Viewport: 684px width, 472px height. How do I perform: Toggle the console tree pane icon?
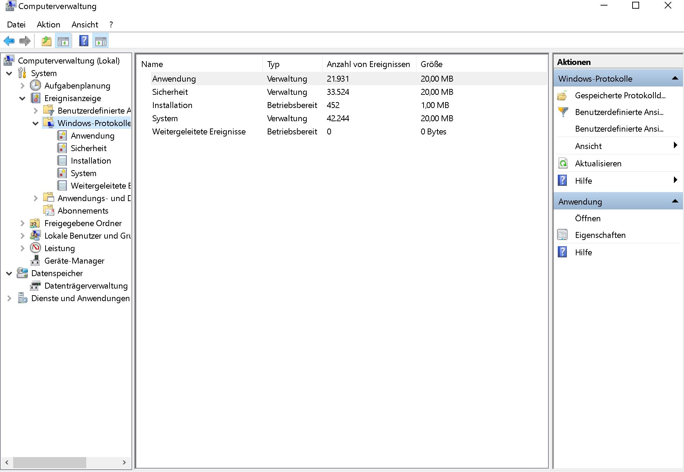point(63,41)
